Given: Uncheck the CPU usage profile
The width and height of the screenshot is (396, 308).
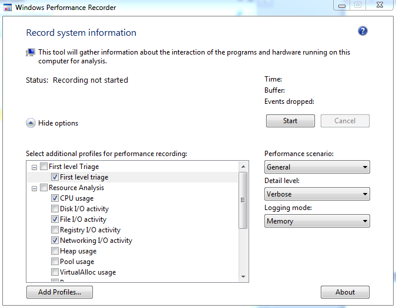Looking at the screenshot, I should [55, 198].
